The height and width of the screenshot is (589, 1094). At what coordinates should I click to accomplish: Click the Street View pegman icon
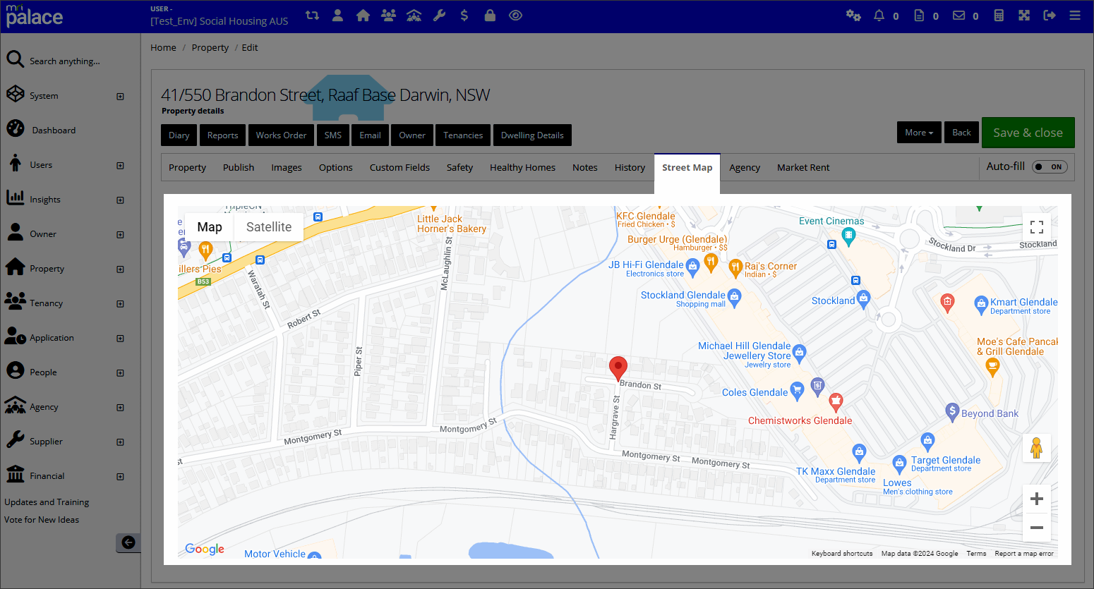1037,448
